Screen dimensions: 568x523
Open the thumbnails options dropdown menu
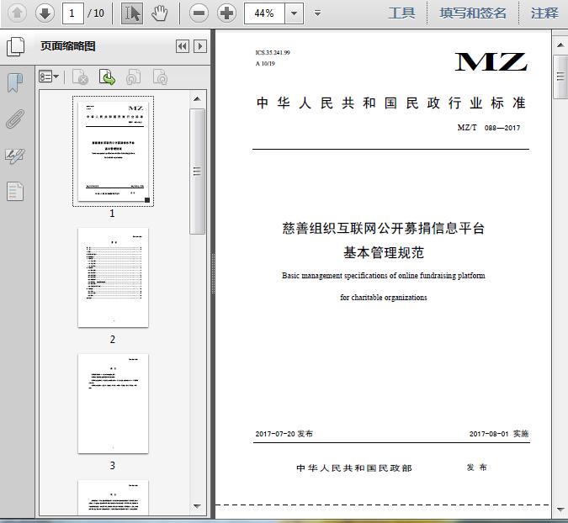tap(50, 77)
